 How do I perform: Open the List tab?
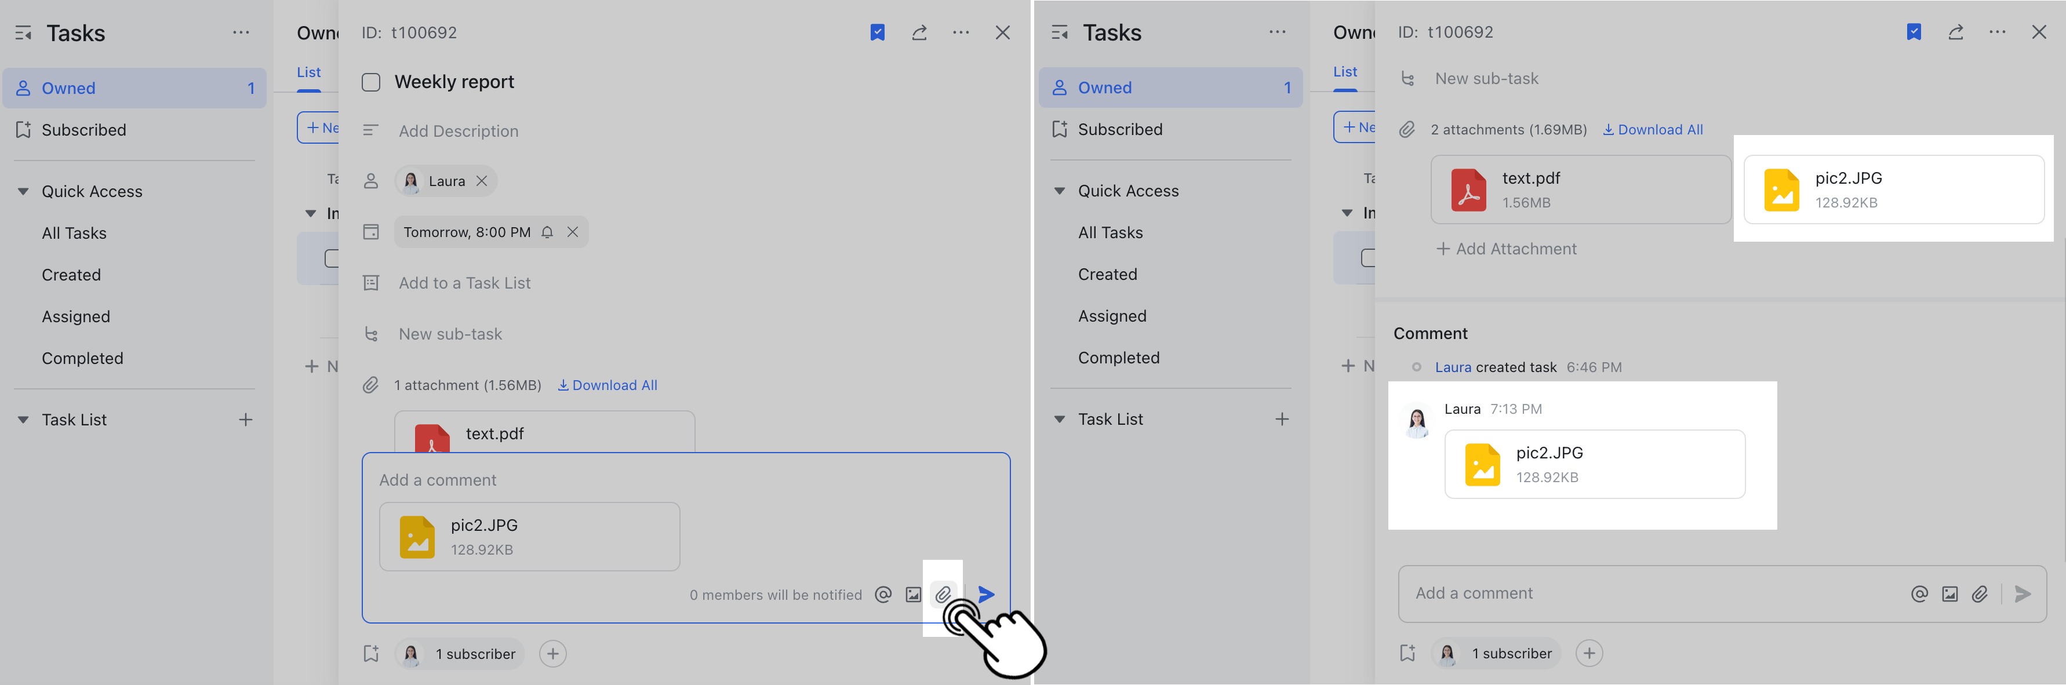(x=309, y=72)
